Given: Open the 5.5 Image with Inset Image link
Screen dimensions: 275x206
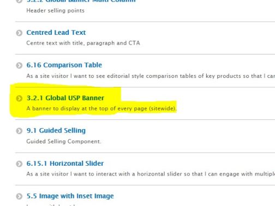Looking at the screenshot, I should pos(70,196).
